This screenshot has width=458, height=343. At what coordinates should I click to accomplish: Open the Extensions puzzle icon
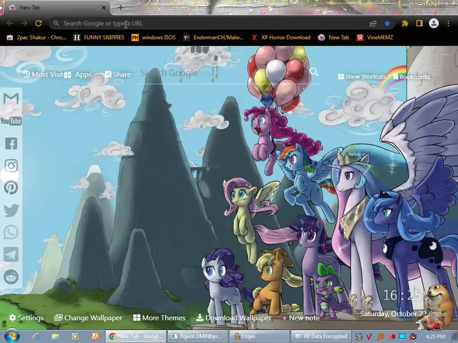coord(405,23)
